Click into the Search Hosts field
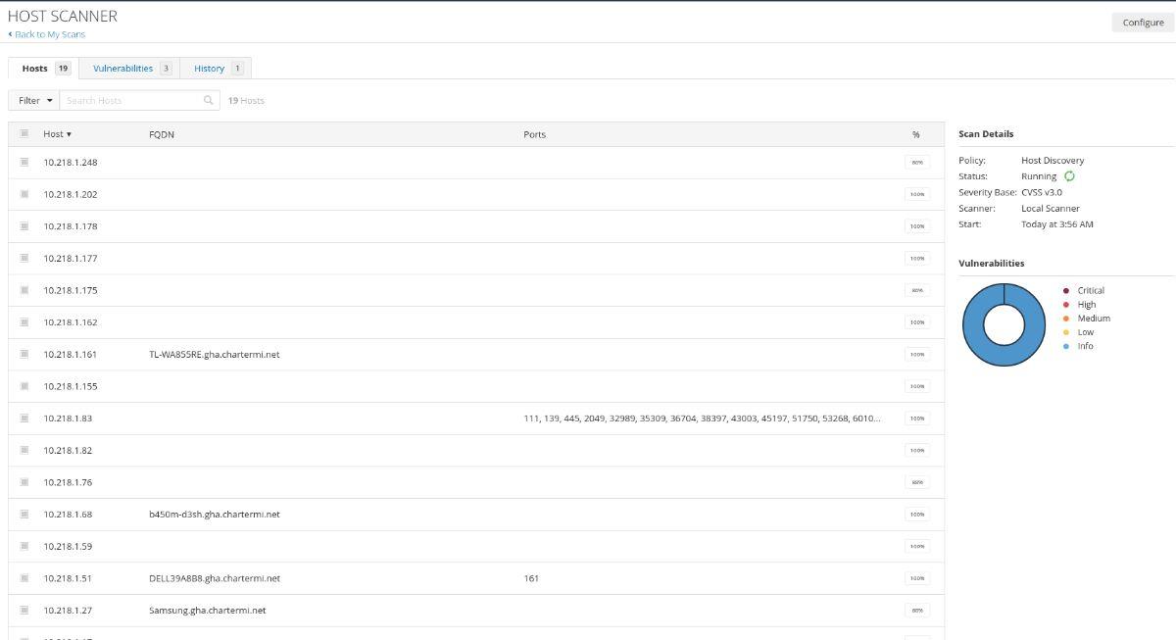The height and width of the screenshot is (640, 1176). point(132,100)
